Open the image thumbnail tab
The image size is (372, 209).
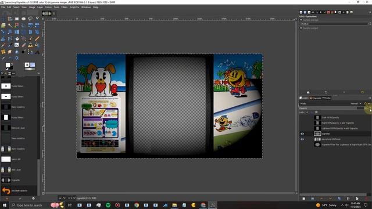[x=46, y=13]
